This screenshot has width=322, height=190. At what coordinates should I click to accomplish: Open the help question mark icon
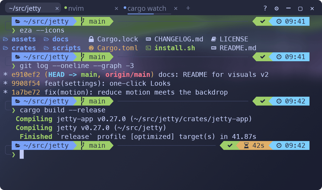265,8
